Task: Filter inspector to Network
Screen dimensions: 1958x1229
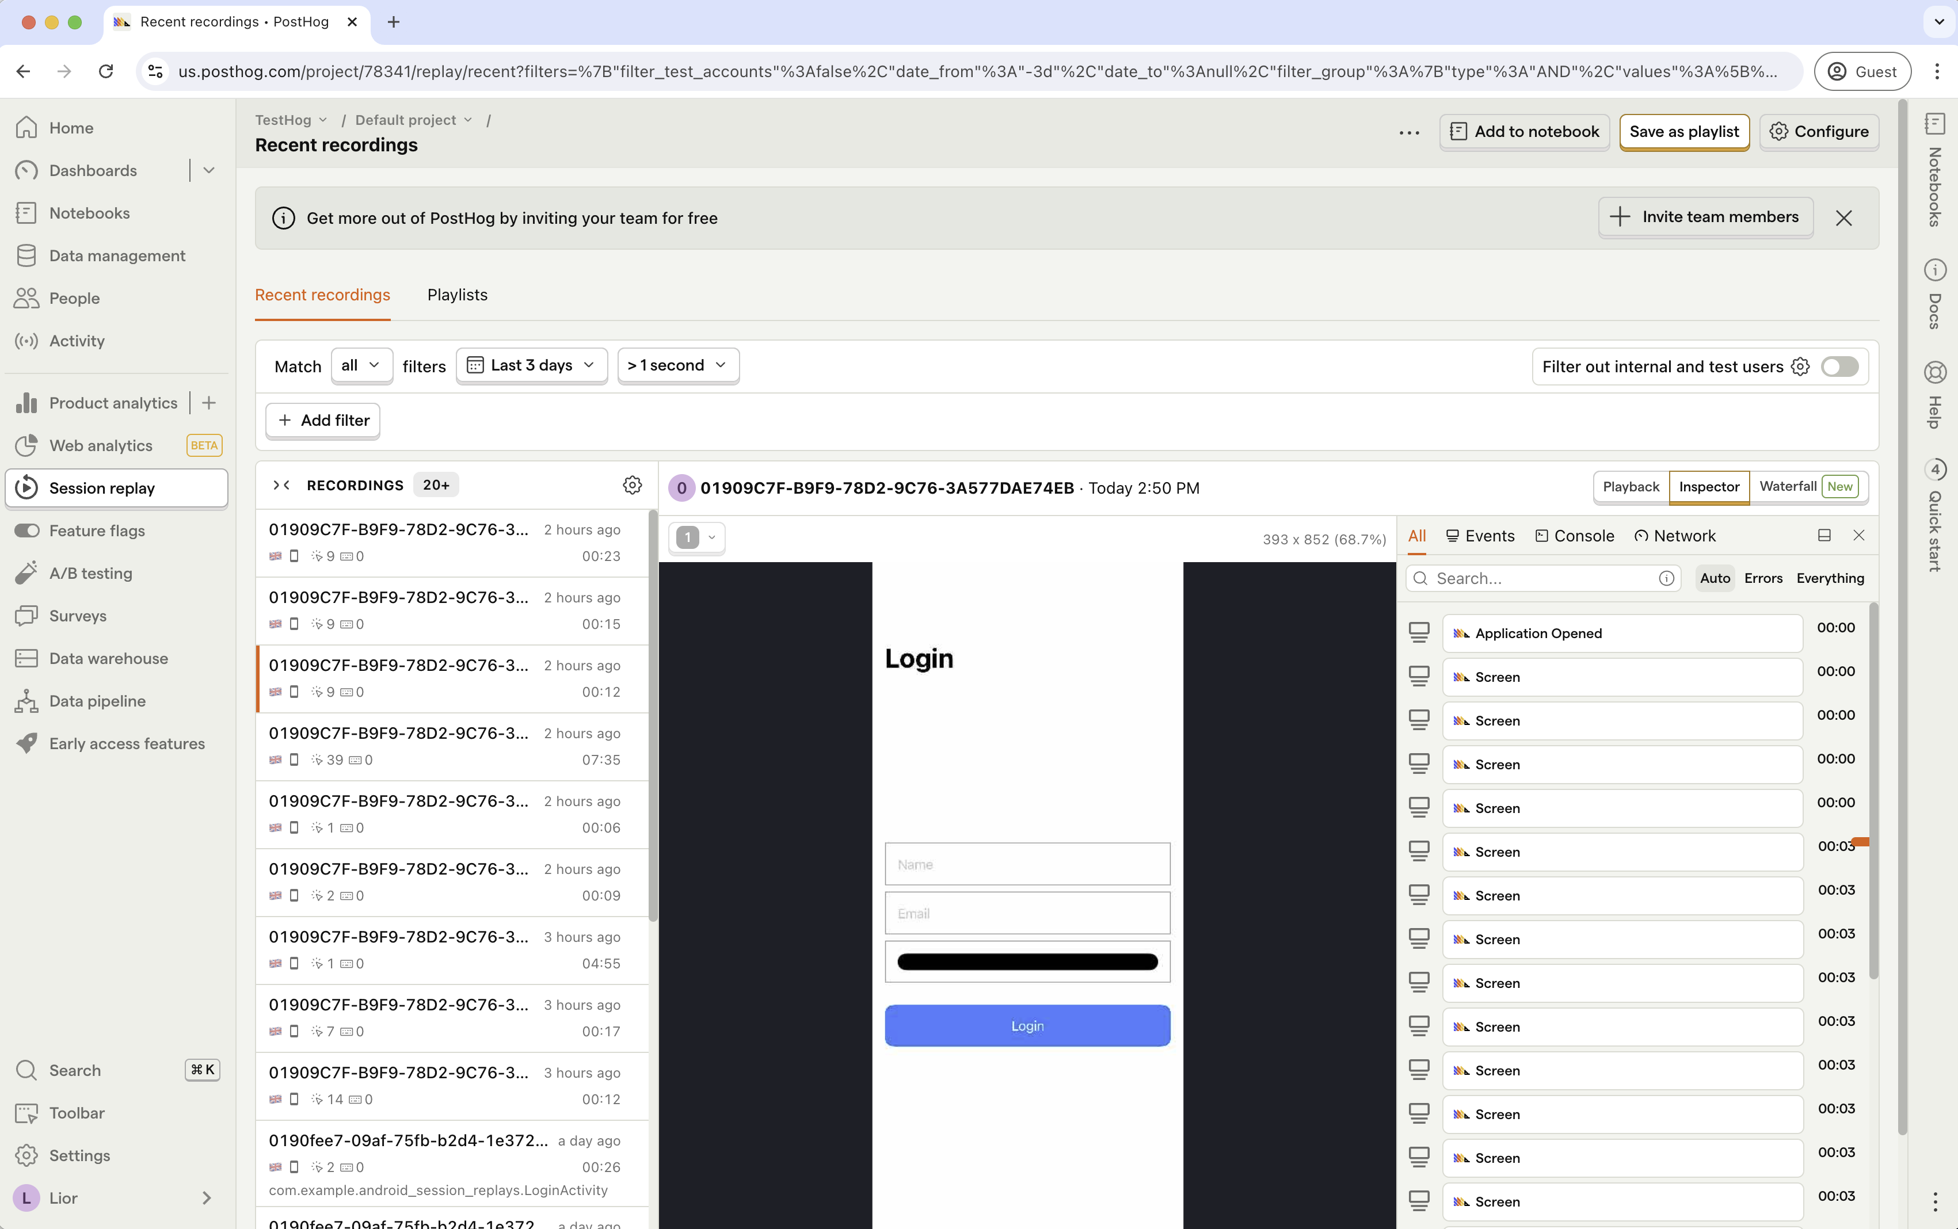Action: pyautogui.click(x=1675, y=536)
